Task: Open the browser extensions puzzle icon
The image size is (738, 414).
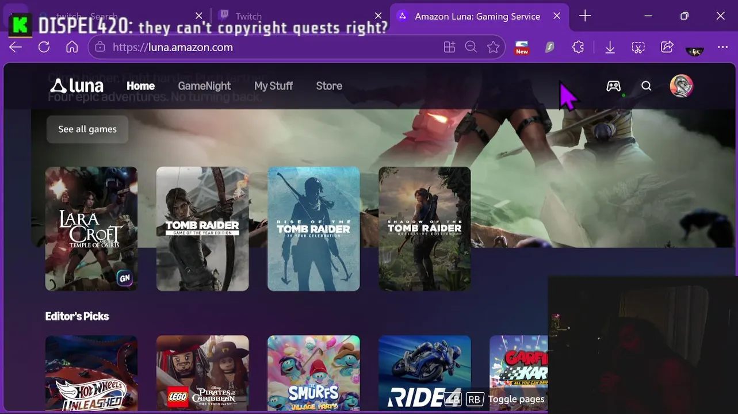Action: (578, 47)
